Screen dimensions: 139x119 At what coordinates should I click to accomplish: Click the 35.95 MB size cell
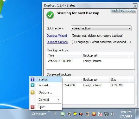[117, 85]
